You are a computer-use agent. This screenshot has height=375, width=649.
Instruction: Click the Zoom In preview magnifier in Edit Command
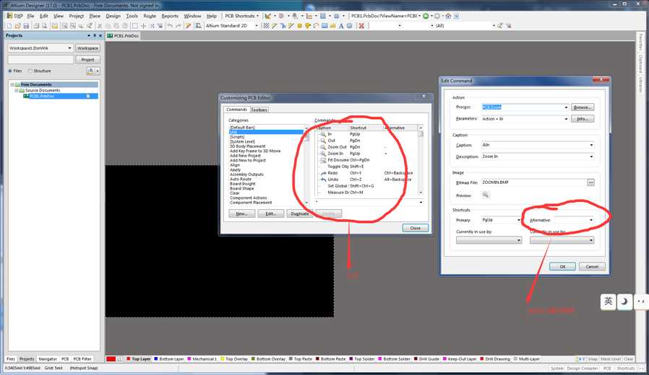pyautogui.click(x=486, y=195)
